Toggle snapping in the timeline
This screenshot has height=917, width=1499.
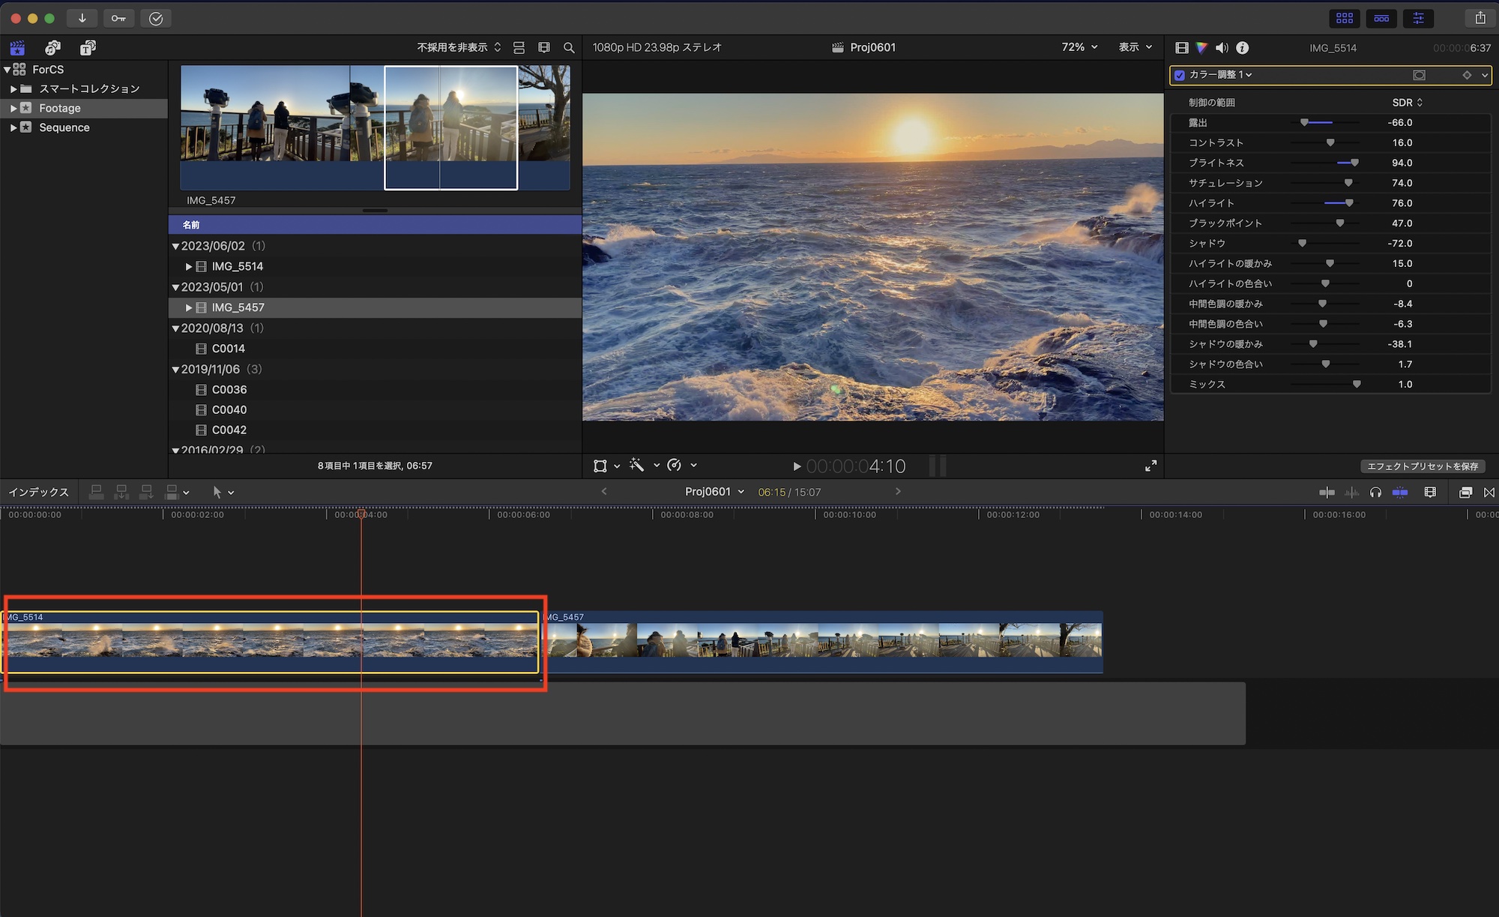pos(1399,493)
